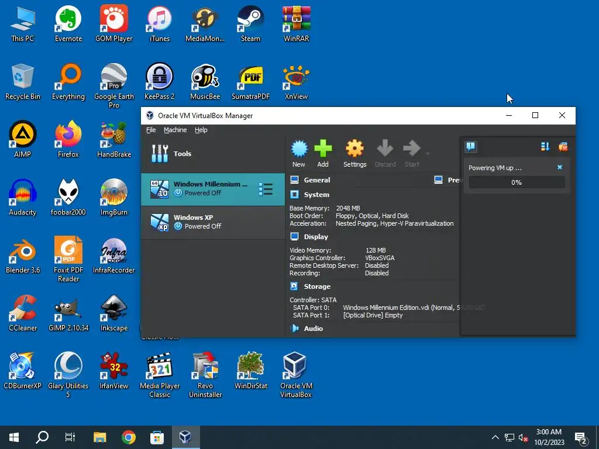The height and width of the screenshot is (449, 599).
Task: Open Microsoft Store from the taskbar
Action: pyautogui.click(x=157, y=437)
